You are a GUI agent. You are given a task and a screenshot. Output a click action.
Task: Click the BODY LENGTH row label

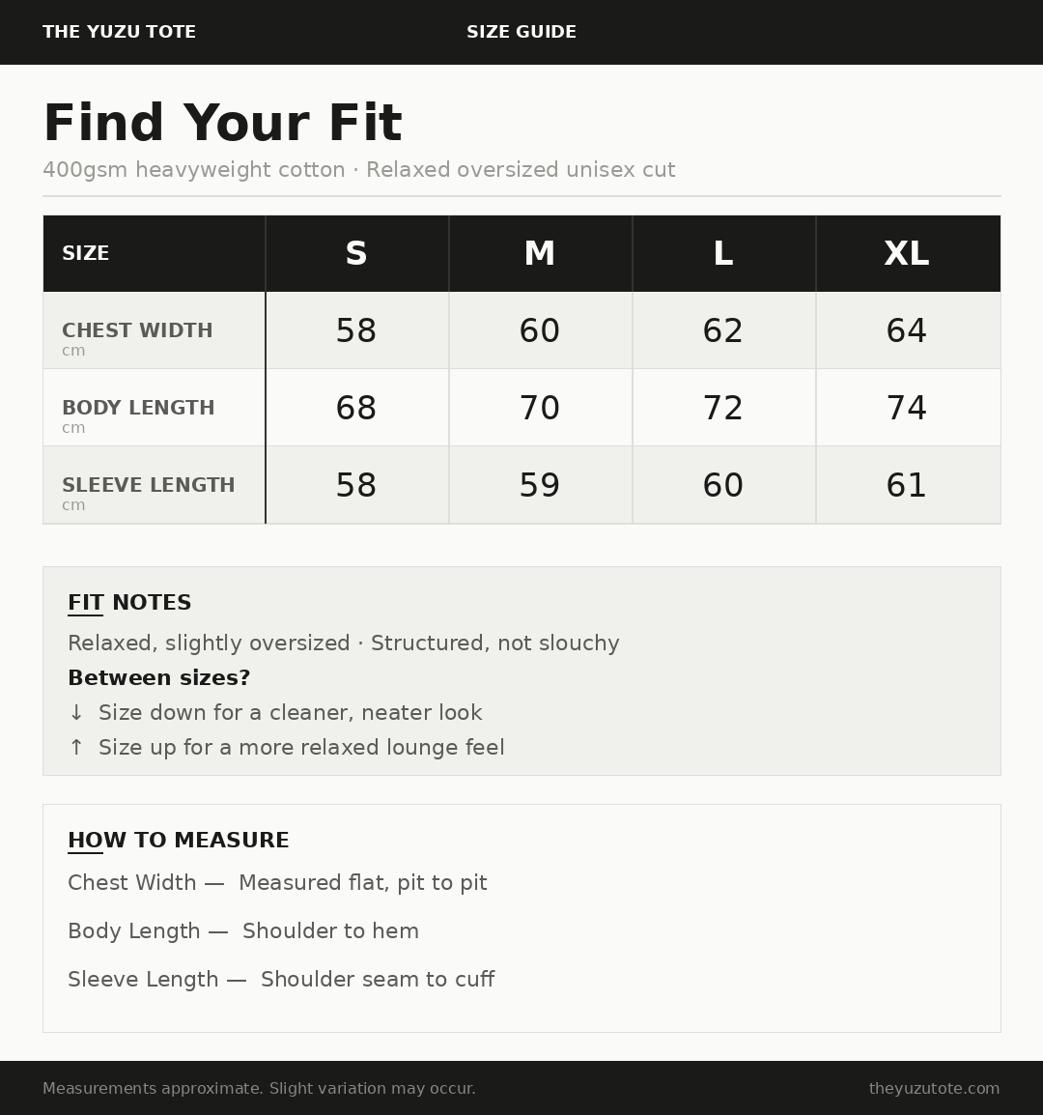[138, 409]
